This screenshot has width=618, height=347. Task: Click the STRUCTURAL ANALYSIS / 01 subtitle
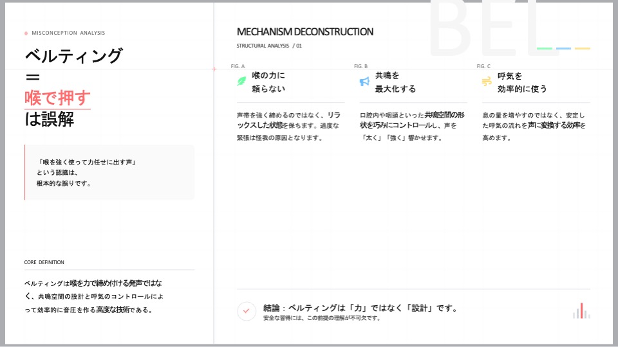tap(269, 46)
